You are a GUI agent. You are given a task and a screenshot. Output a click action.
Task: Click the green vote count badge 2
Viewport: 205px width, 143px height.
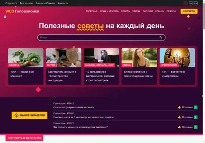(196, 117)
